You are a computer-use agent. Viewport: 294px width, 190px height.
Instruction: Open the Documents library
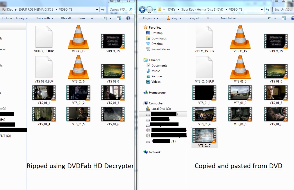tap(157, 65)
